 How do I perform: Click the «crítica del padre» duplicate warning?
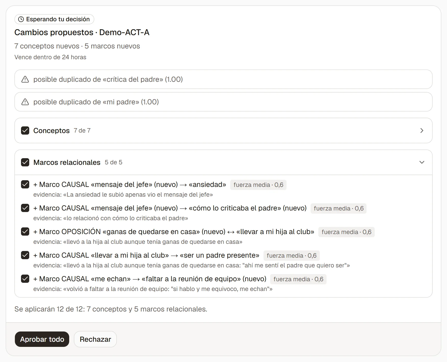[223, 79]
